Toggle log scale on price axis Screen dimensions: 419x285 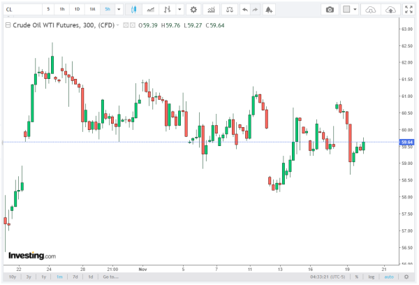tap(371, 277)
